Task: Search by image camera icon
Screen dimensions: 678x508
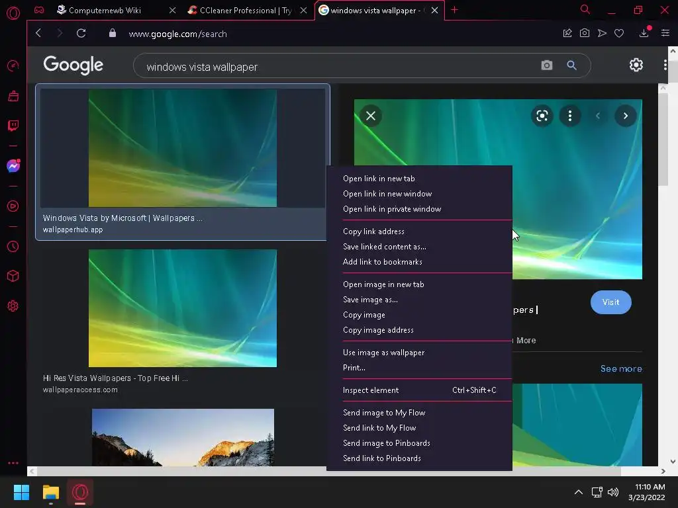Action: [x=546, y=65]
